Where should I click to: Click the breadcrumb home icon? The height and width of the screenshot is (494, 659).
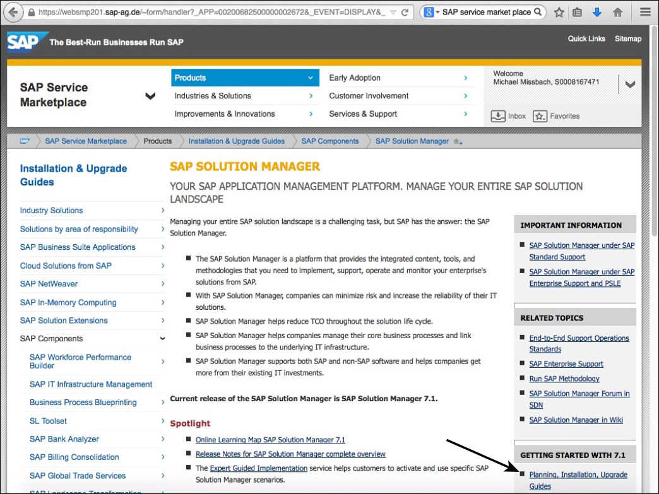point(25,141)
